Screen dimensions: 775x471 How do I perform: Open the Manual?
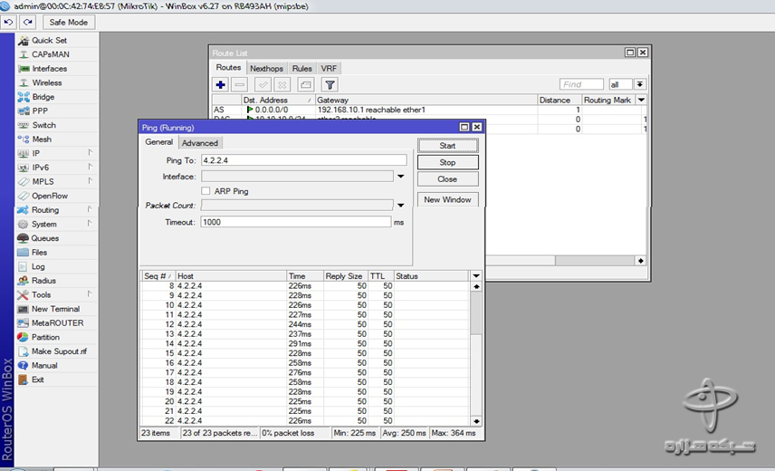pos(44,366)
